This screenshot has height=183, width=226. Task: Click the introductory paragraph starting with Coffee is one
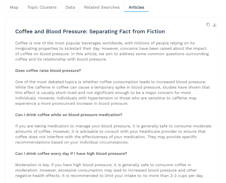click(112, 51)
